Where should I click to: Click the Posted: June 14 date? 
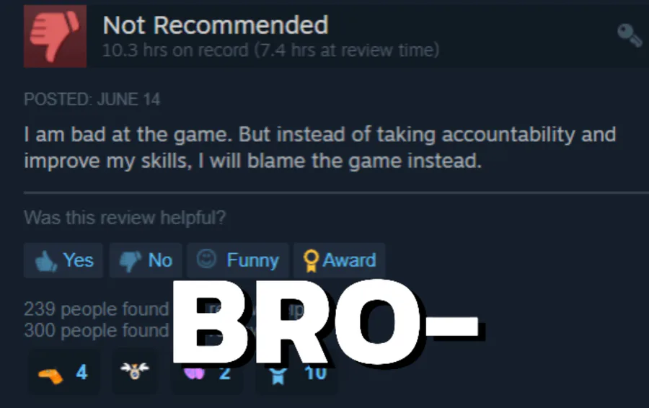pyautogui.click(x=92, y=99)
